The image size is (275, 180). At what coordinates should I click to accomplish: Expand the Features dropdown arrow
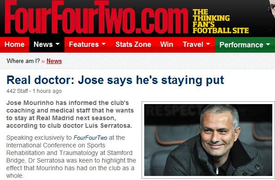[103, 44]
